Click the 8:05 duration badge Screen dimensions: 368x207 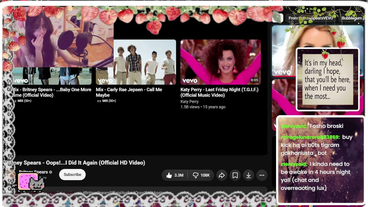coord(254,80)
